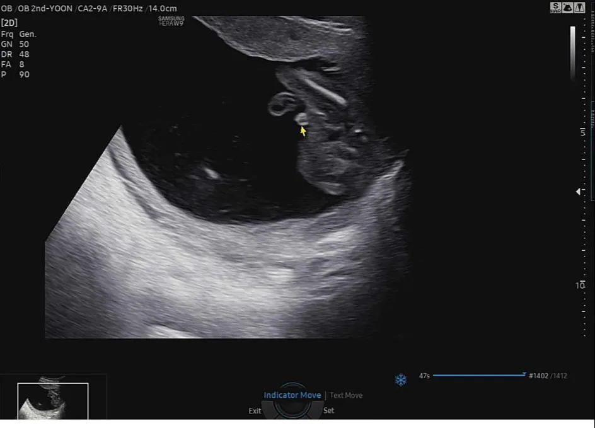Click the Set trackball label

pos(328,410)
